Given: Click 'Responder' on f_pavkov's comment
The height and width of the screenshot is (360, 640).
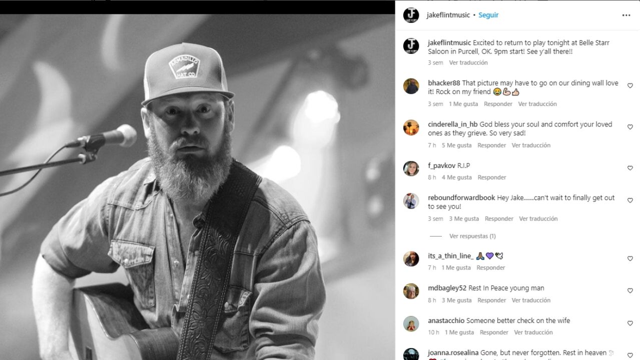Looking at the screenshot, I should [x=491, y=177].
